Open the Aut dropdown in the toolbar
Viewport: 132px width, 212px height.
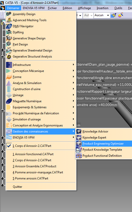point(91,15)
